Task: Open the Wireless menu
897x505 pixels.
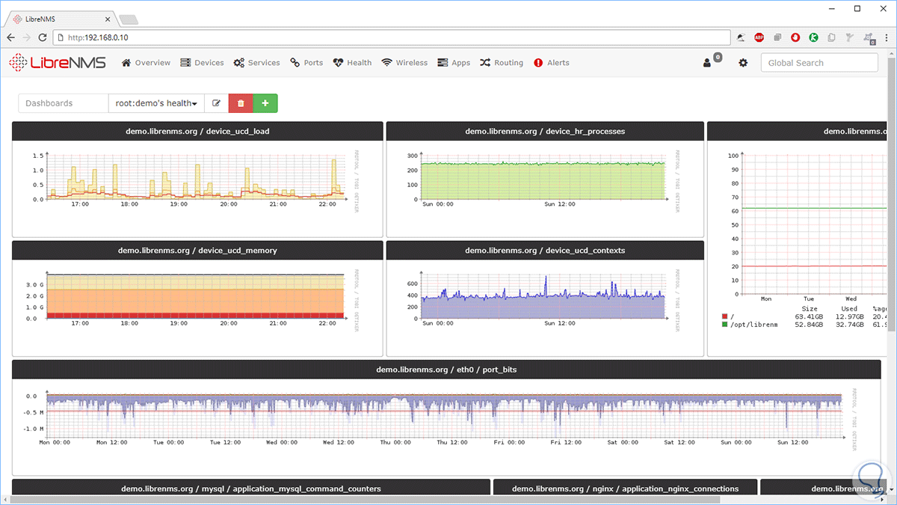Action: coord(404,63)
